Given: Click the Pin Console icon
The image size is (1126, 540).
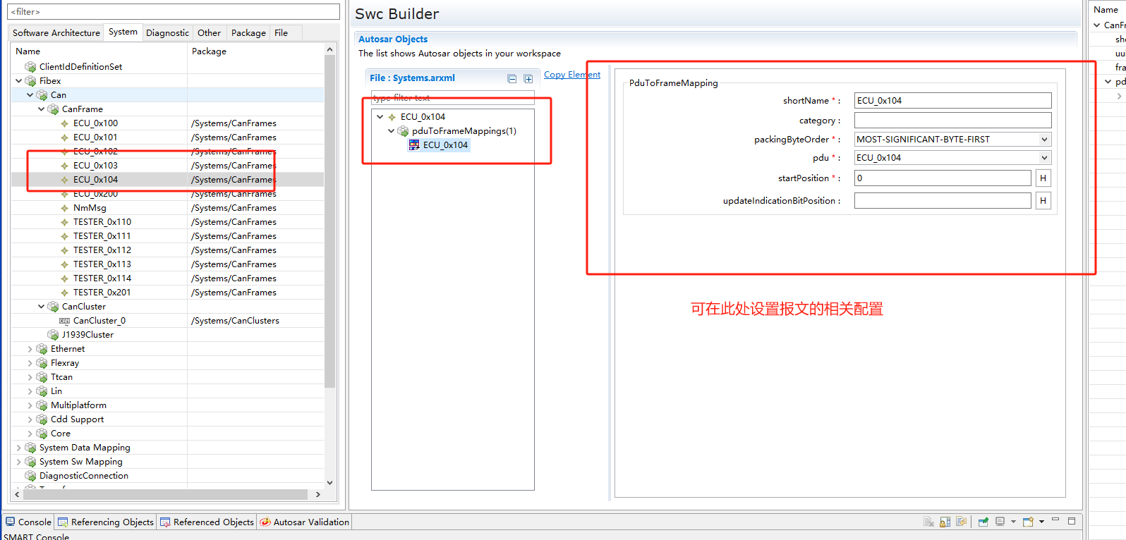Looking at the screenshot, I should click(x=983, y=522).
